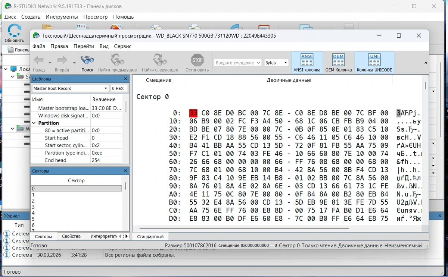Screen dimensions: 448x277
Task: Open the Перейти menu
Action: tap(84, 46)
